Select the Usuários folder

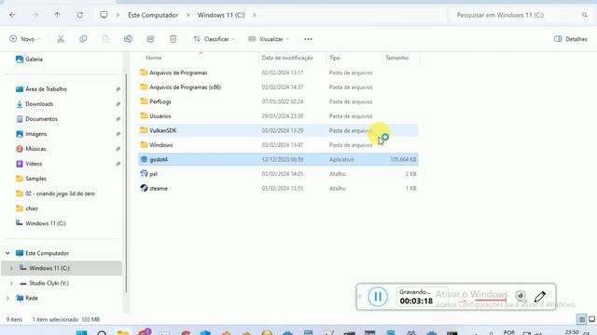[278, 115]
